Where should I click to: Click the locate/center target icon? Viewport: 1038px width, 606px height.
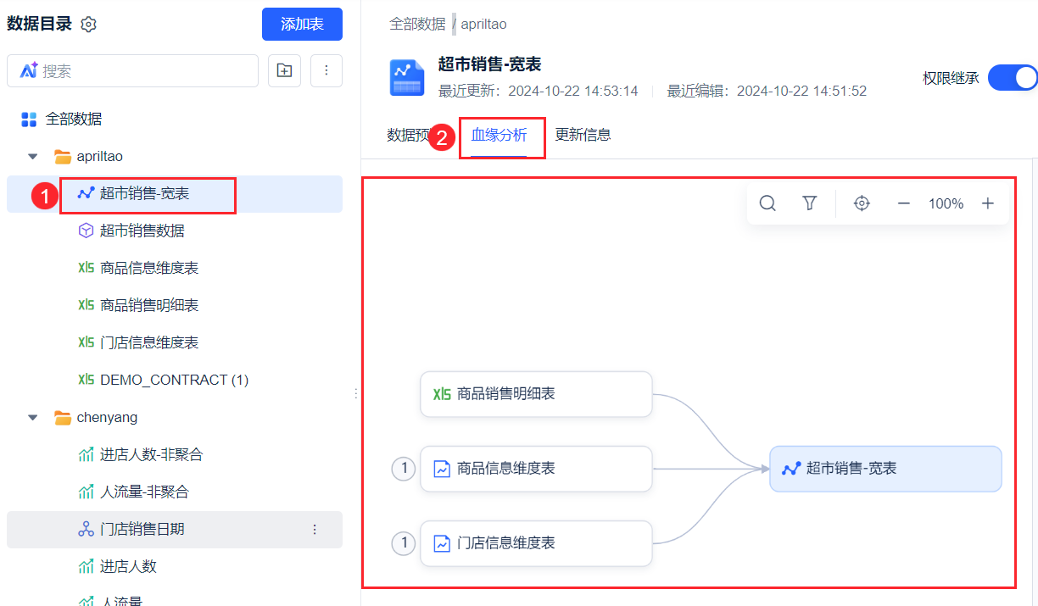[x=862, y=203]
